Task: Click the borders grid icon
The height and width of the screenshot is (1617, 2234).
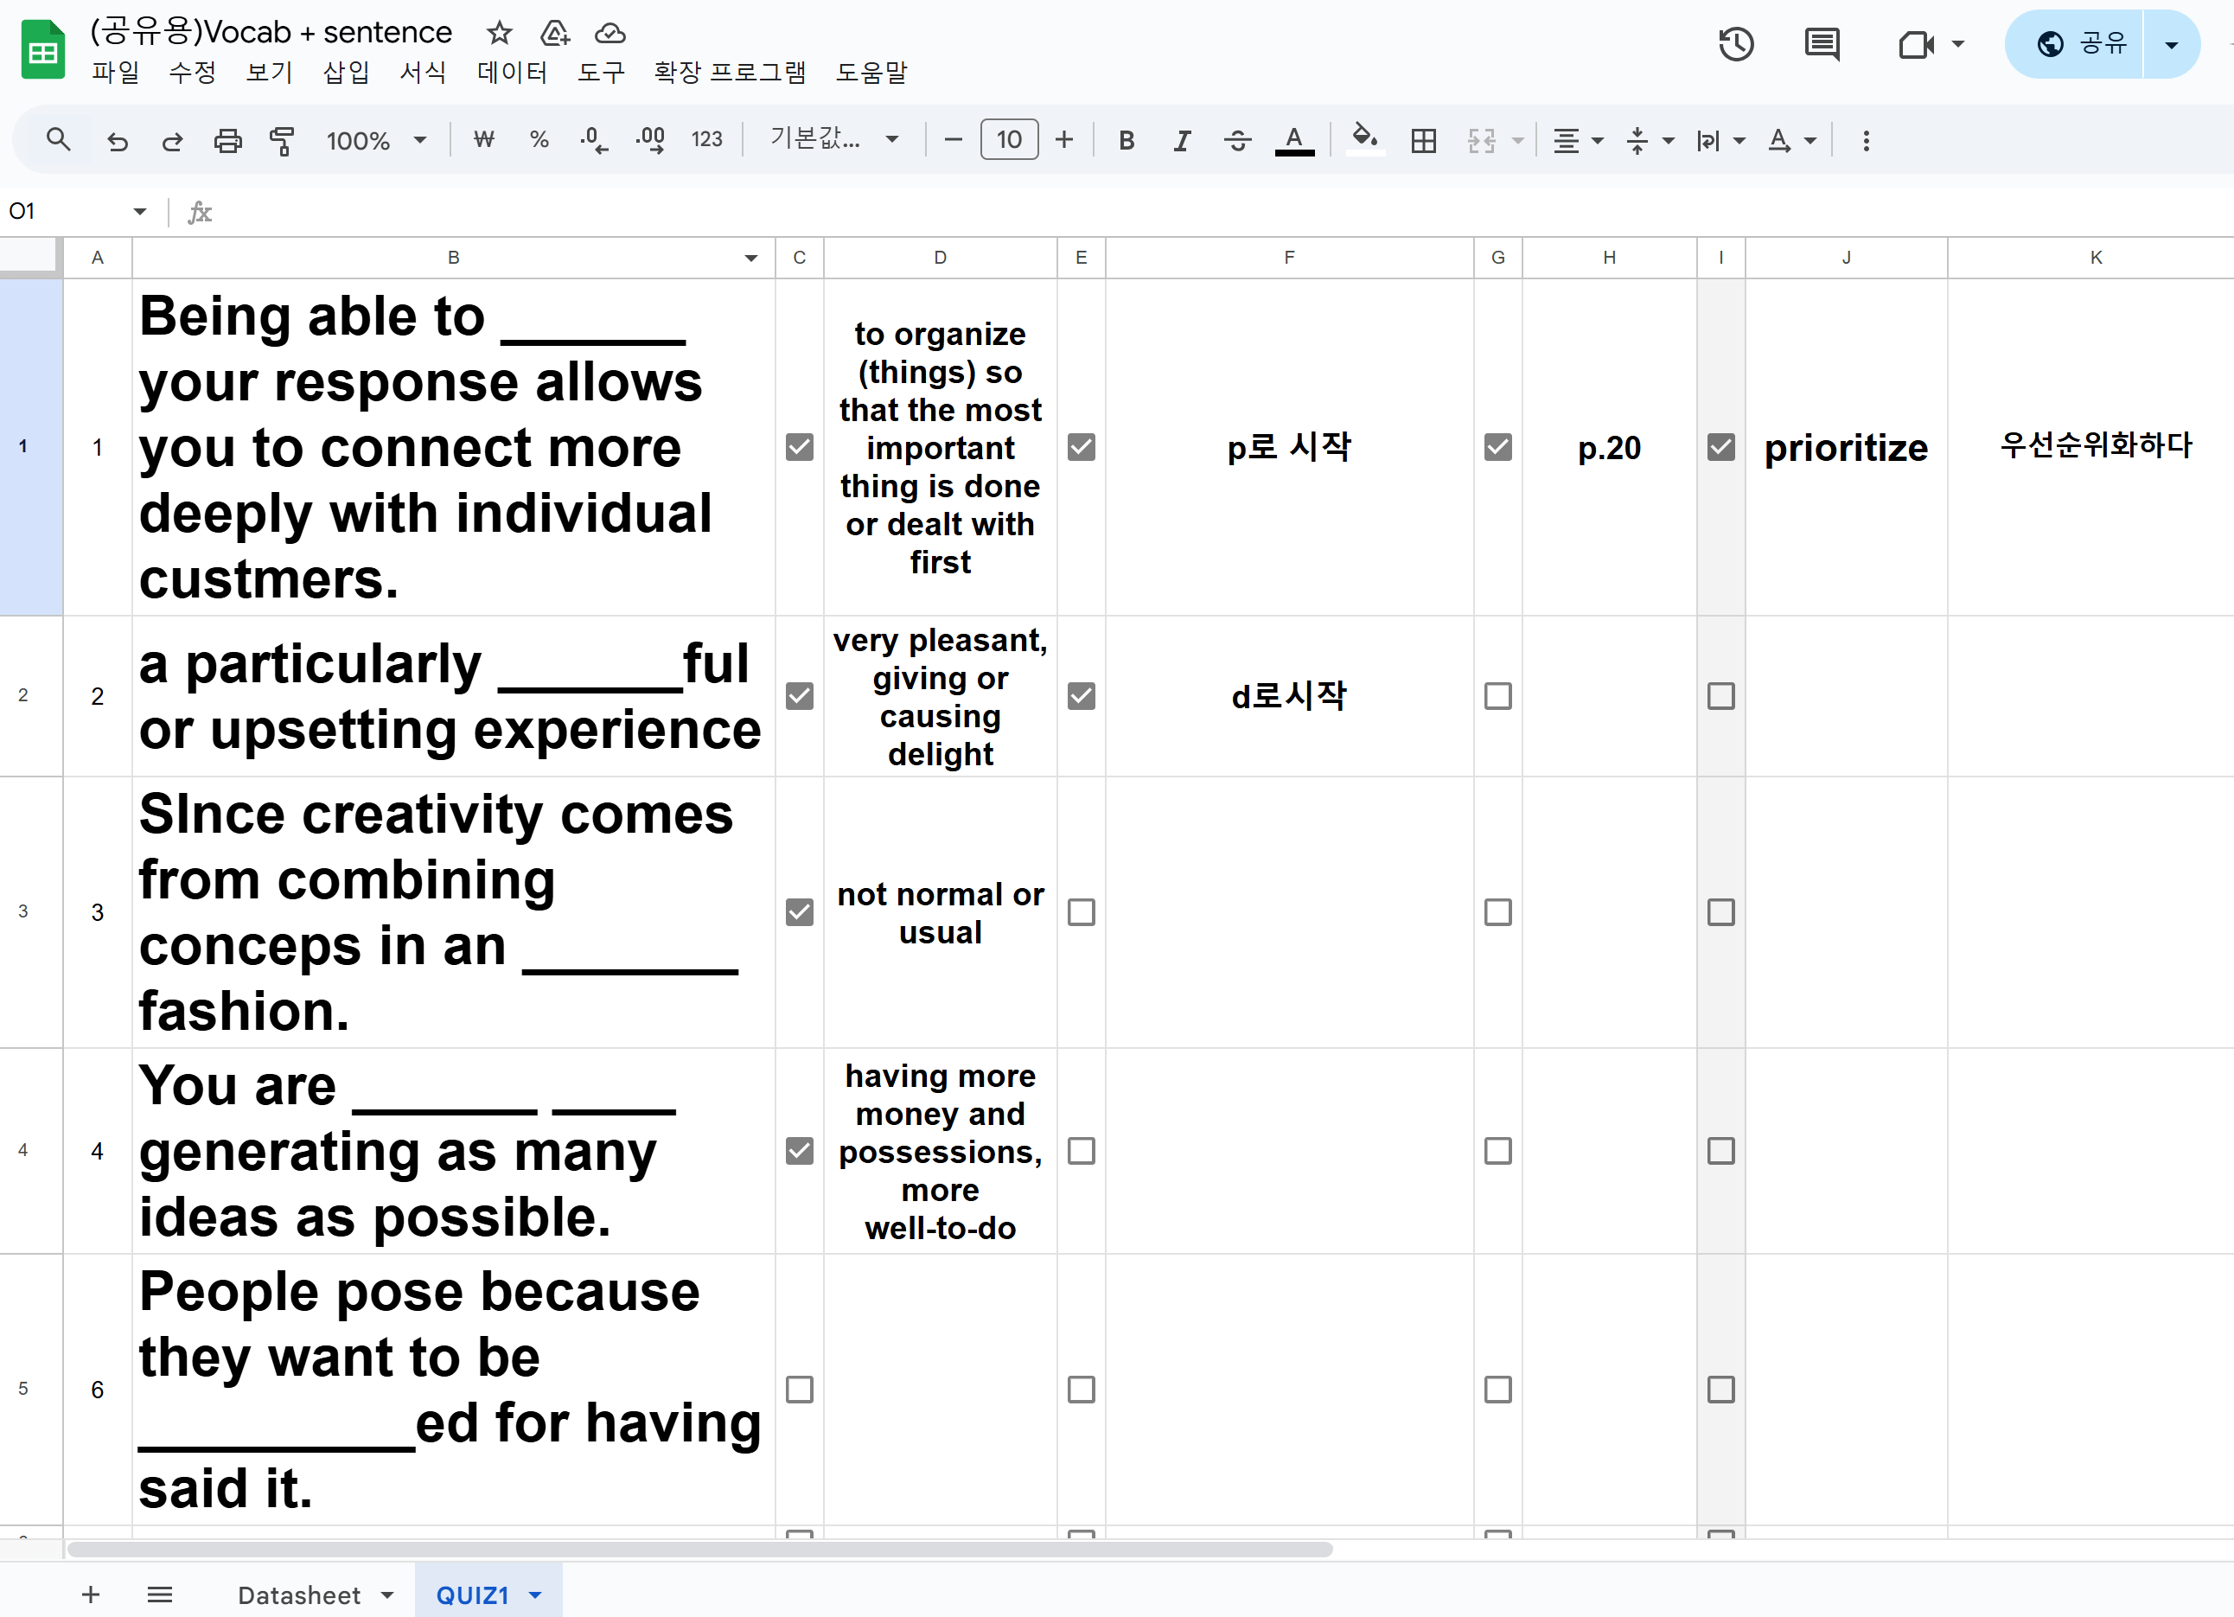Action: point(1422,141)
